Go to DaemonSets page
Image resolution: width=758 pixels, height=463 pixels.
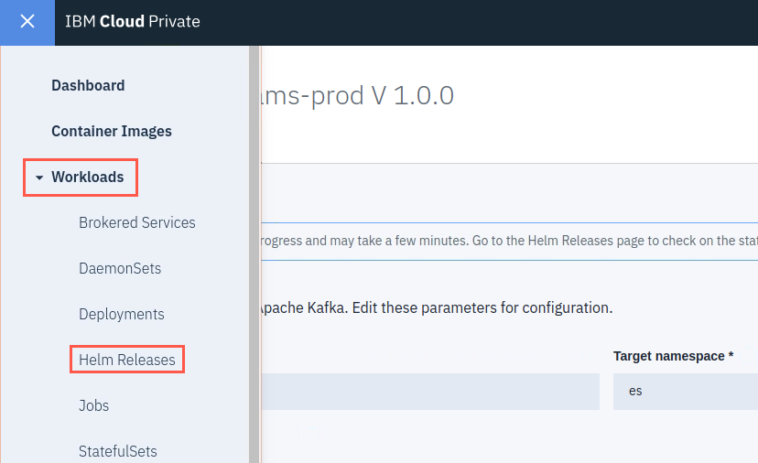(x=120, y=268)
